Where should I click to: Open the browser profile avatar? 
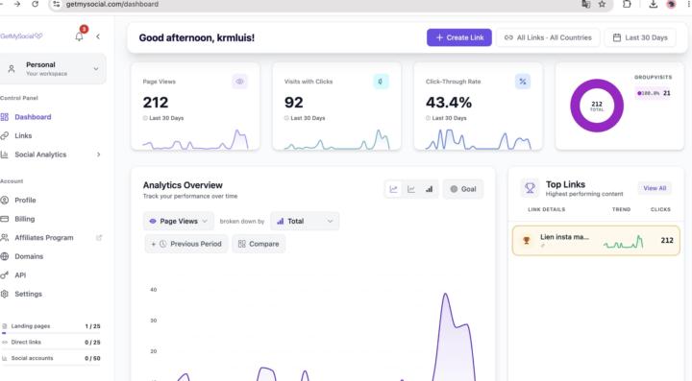671,4
